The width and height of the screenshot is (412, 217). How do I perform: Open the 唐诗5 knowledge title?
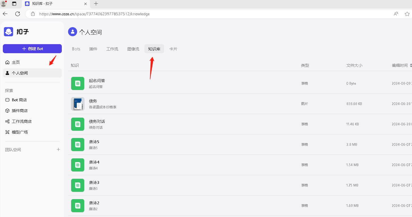94,142
